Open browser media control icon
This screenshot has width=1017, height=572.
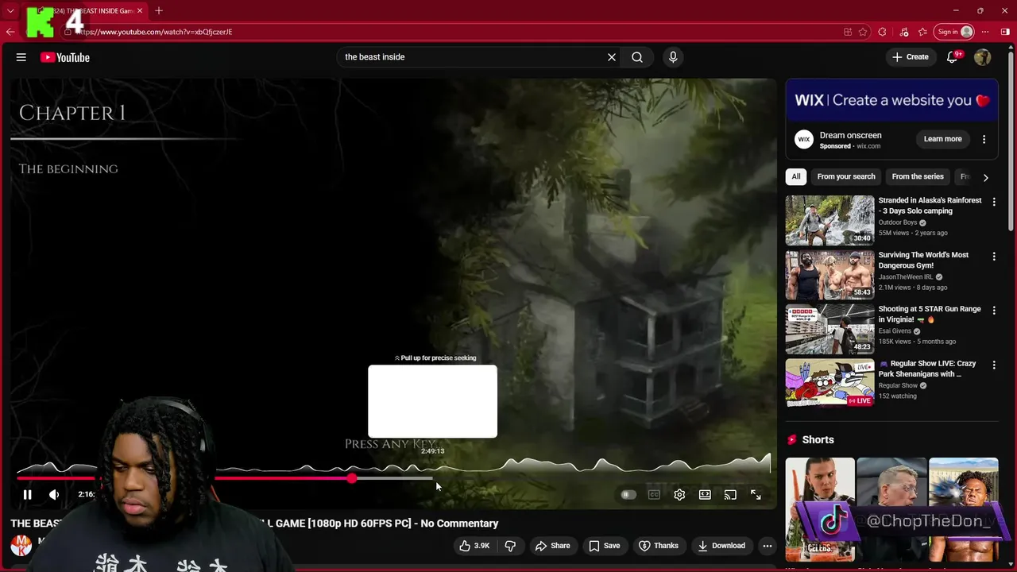(x=903, y=32)
